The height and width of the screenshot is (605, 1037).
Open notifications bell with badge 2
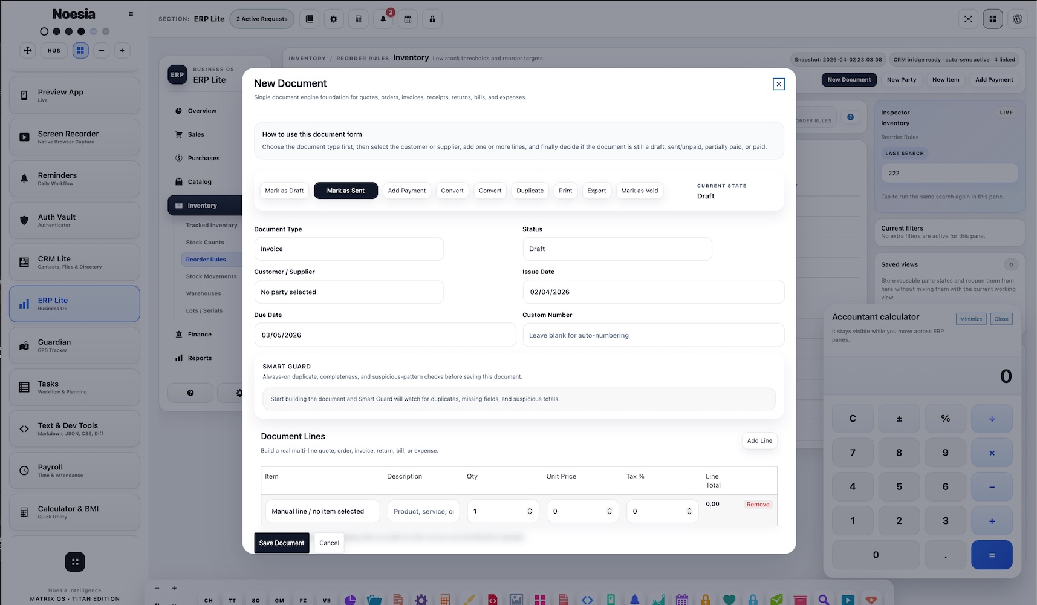tap(383, 19)
